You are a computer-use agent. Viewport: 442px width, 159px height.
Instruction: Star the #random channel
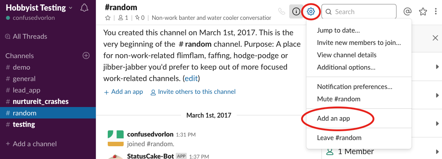[107, 18]
